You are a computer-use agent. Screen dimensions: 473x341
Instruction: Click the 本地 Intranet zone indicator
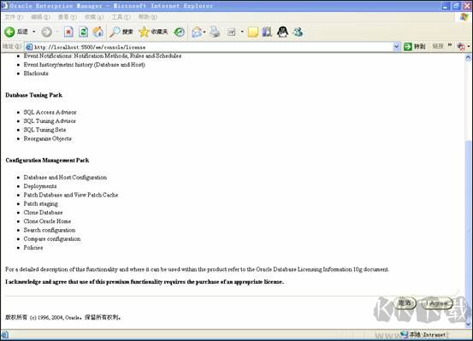(423, 334)
